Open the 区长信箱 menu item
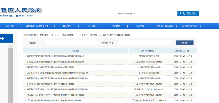219x103 pixels. [165, 26]
